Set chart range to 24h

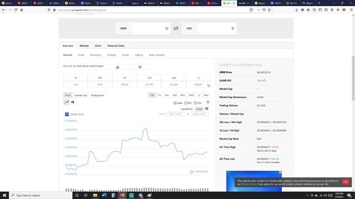152,95
